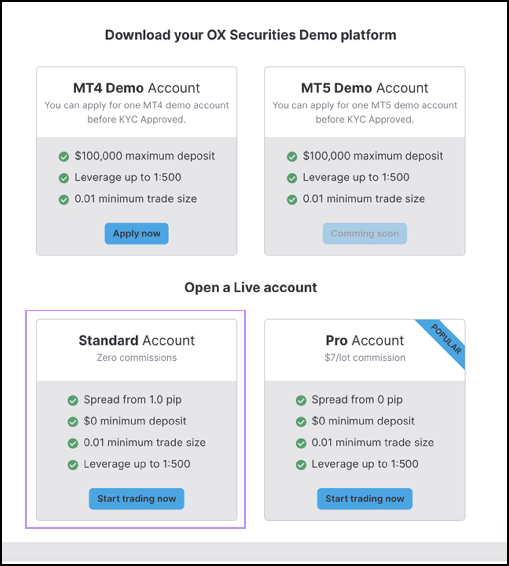Click MT4 $100,000 maximum deposit checkmark icon

[x=64, y=157]
